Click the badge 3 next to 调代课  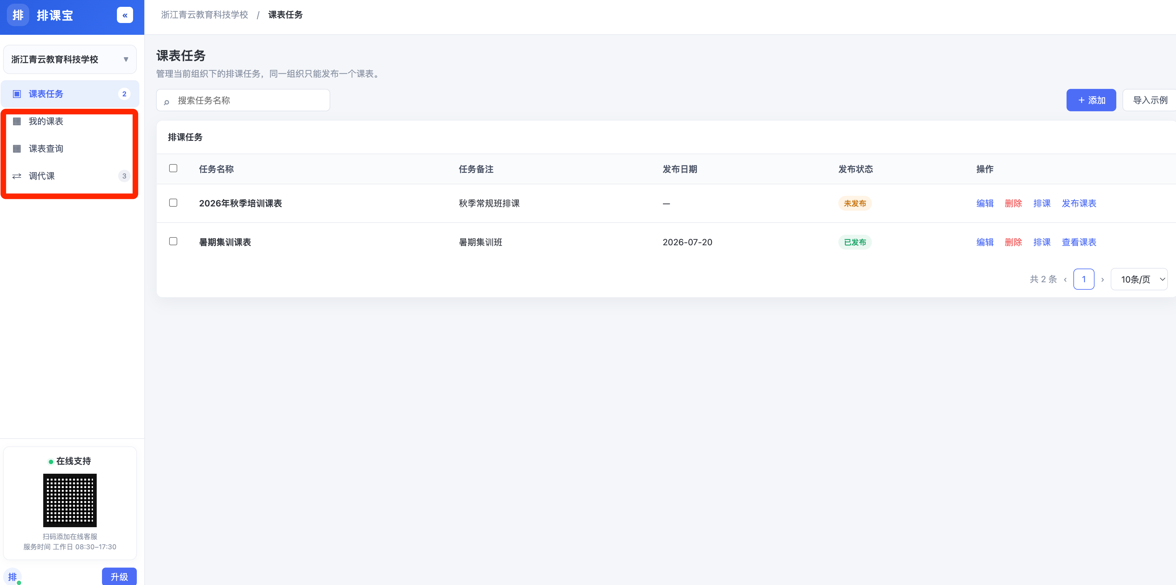(124, 176)
